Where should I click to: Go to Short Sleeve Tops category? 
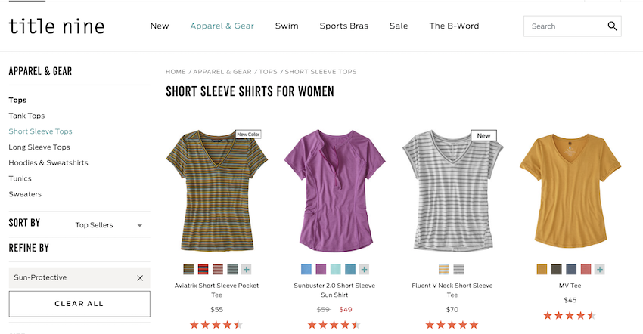coord(40,131)
